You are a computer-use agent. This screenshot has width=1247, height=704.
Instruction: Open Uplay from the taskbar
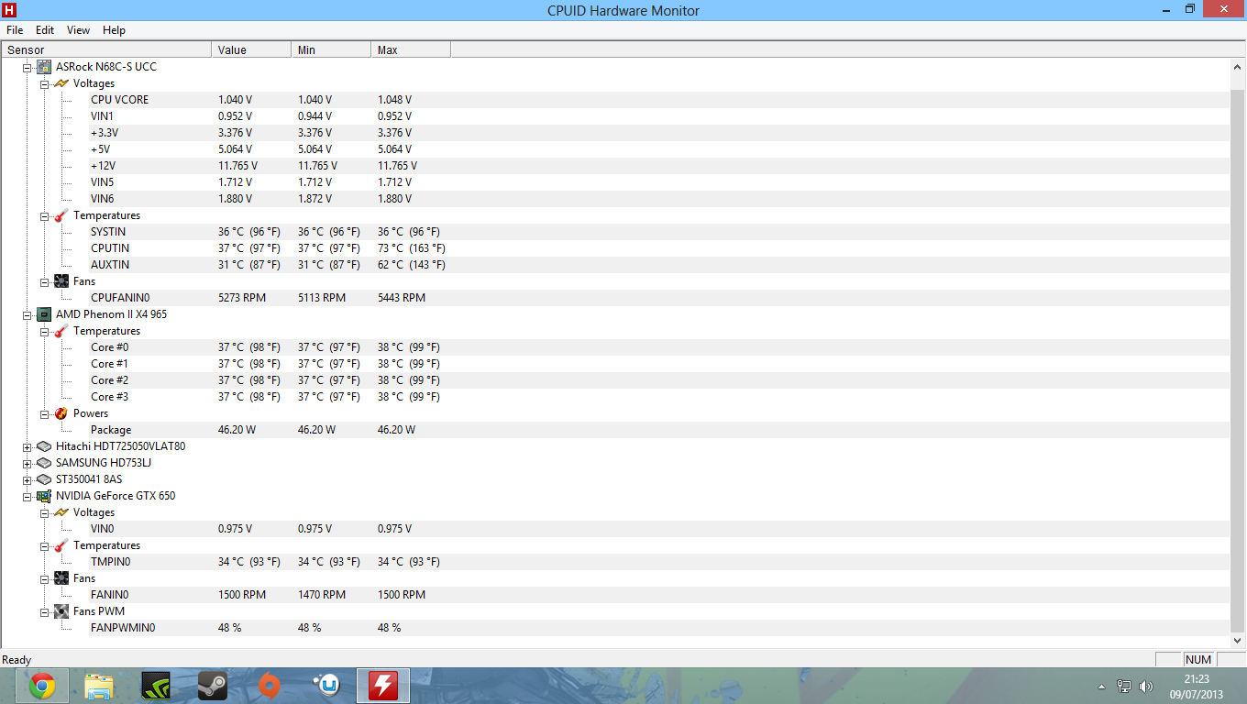326,686
